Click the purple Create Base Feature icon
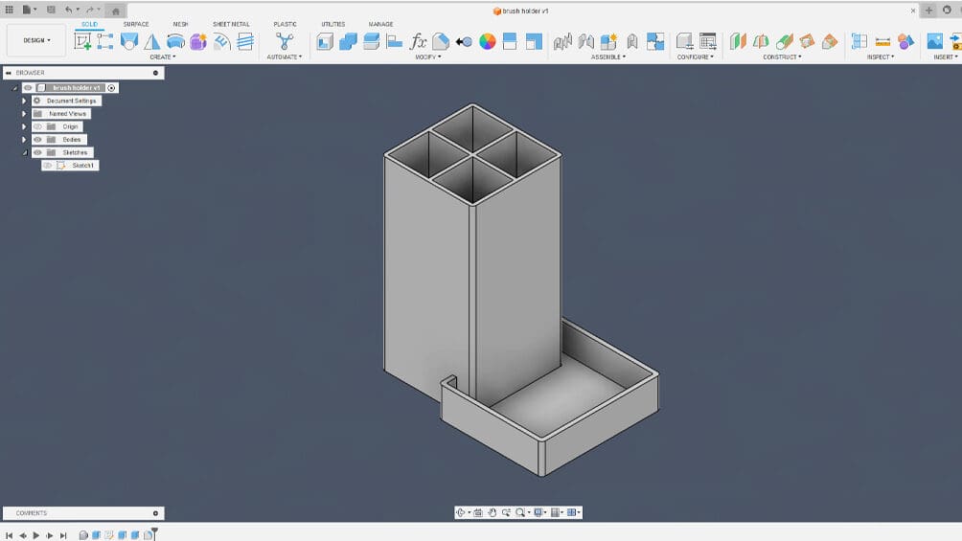This screenshot has width=962, height=541. (x=198, y=41)
